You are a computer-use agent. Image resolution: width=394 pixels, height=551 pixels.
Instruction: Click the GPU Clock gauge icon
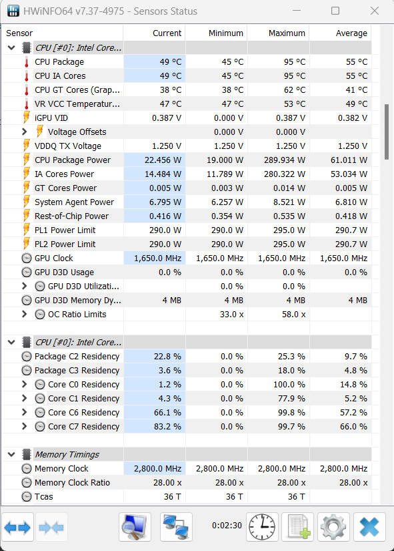[x=26, y=258]
